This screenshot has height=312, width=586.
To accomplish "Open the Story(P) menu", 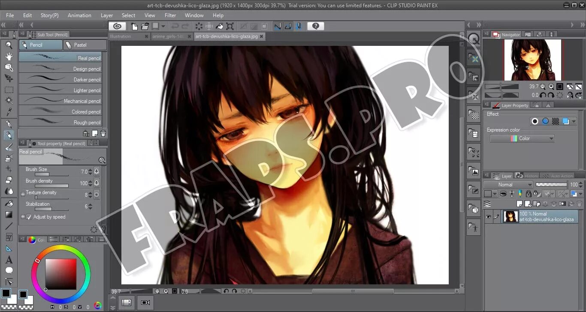I will pyautogui.click(x=50, y=15).
